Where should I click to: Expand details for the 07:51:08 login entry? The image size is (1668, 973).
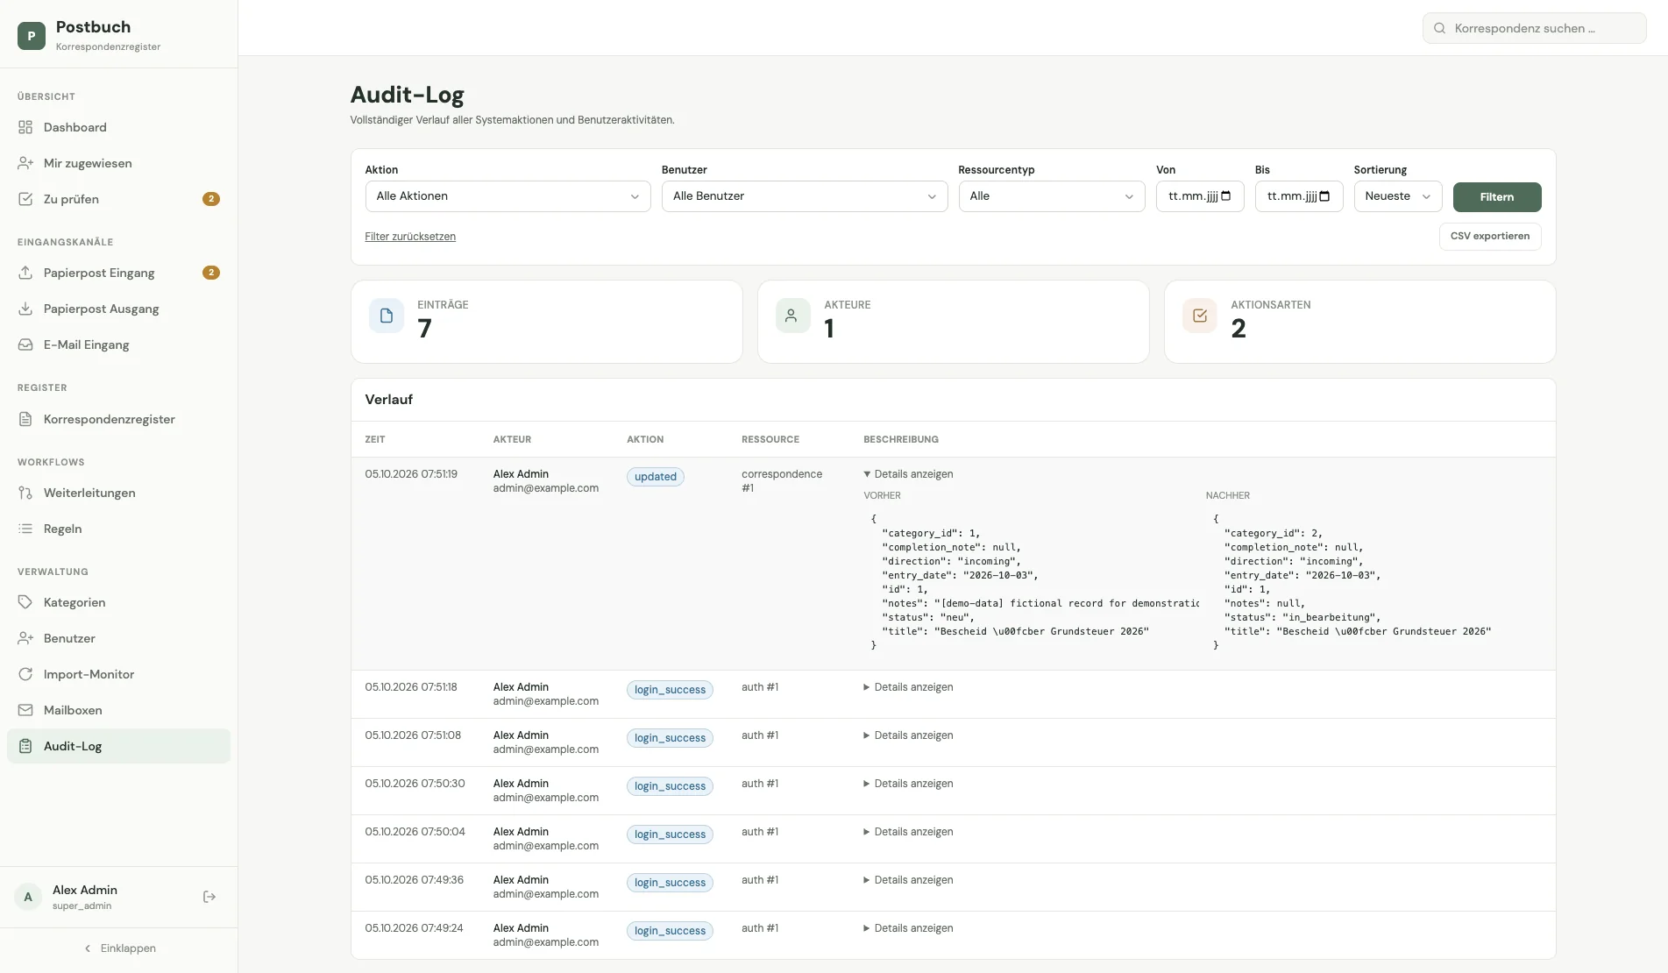(x=908, y=735)
